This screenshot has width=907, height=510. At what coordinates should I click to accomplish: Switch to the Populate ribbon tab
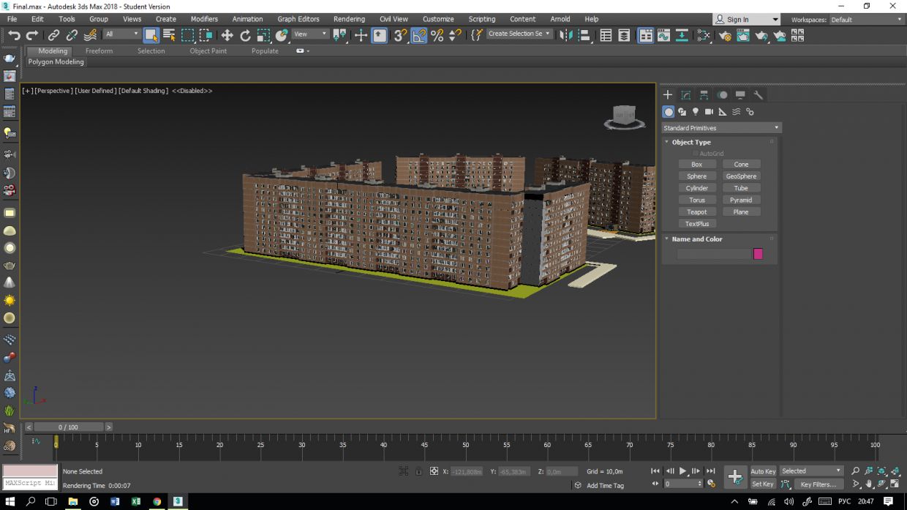[265, 51]
